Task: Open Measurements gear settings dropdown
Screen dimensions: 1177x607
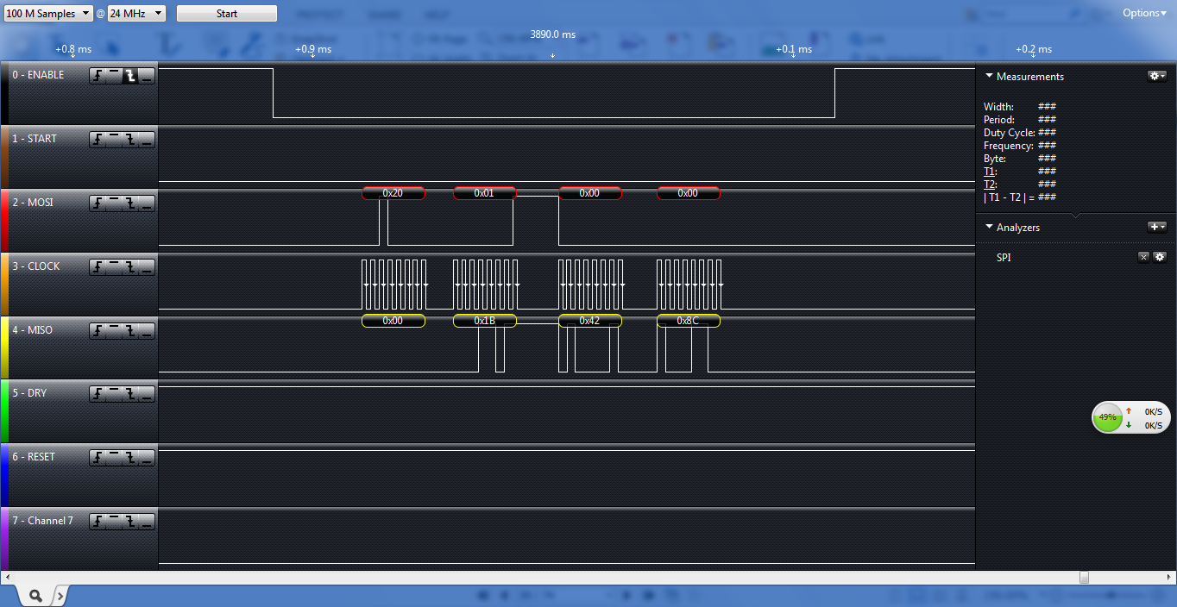Action: [x=1157, y=76]
